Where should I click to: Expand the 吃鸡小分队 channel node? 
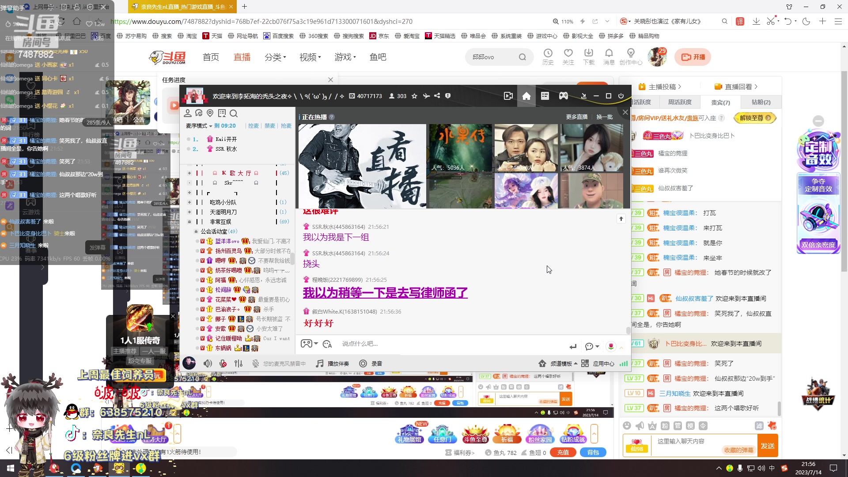click(x=189, y=202)
